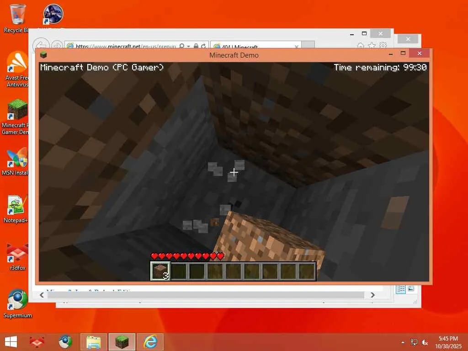Click the muted volume tray icon

425,342
